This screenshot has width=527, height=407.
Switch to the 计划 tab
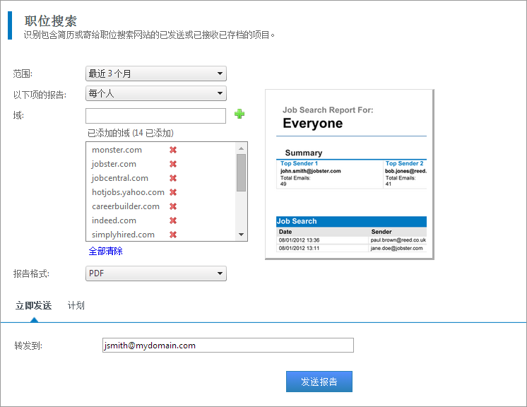coord(76,306)
